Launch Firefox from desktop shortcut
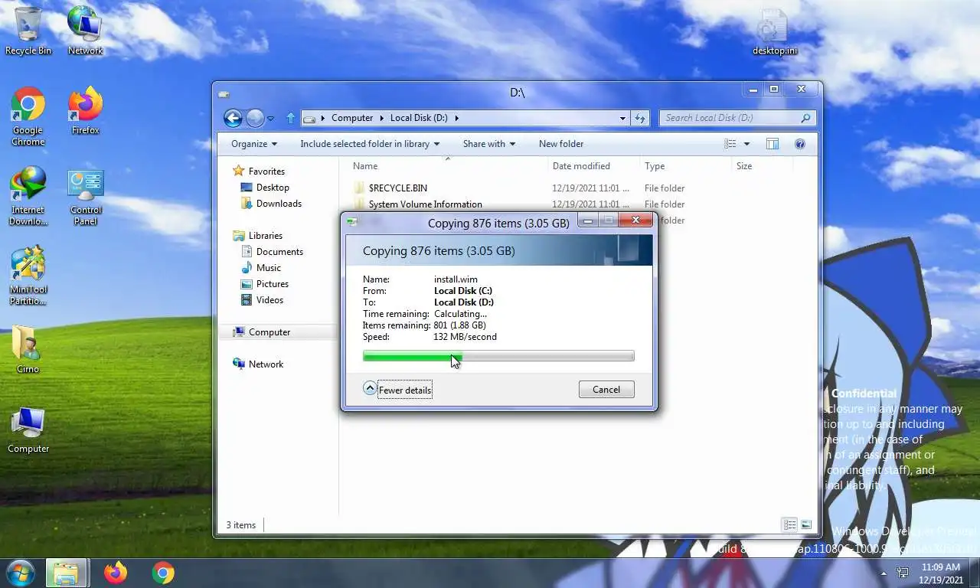The image size is (980, 588). click(x=85, y=111)
